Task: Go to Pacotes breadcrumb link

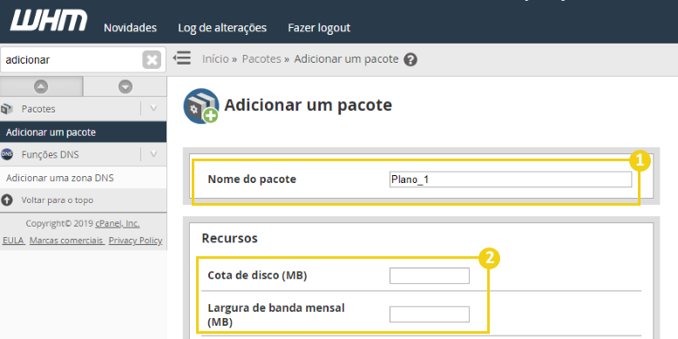Action: tap(261, 58)
